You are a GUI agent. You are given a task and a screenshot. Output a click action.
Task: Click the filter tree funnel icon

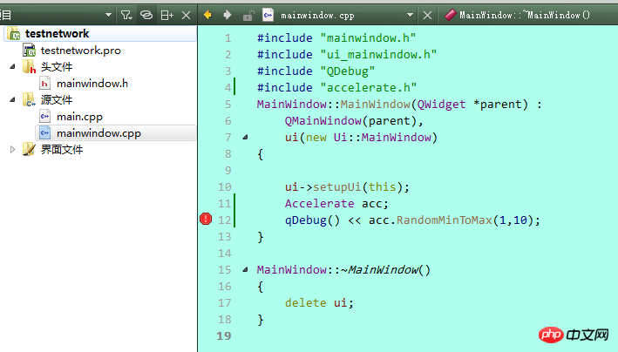coord(126,16)
